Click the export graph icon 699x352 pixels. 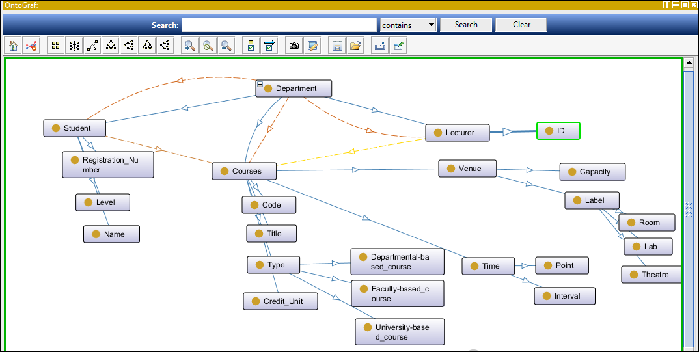pyautogui.click(x=379, y=46)
